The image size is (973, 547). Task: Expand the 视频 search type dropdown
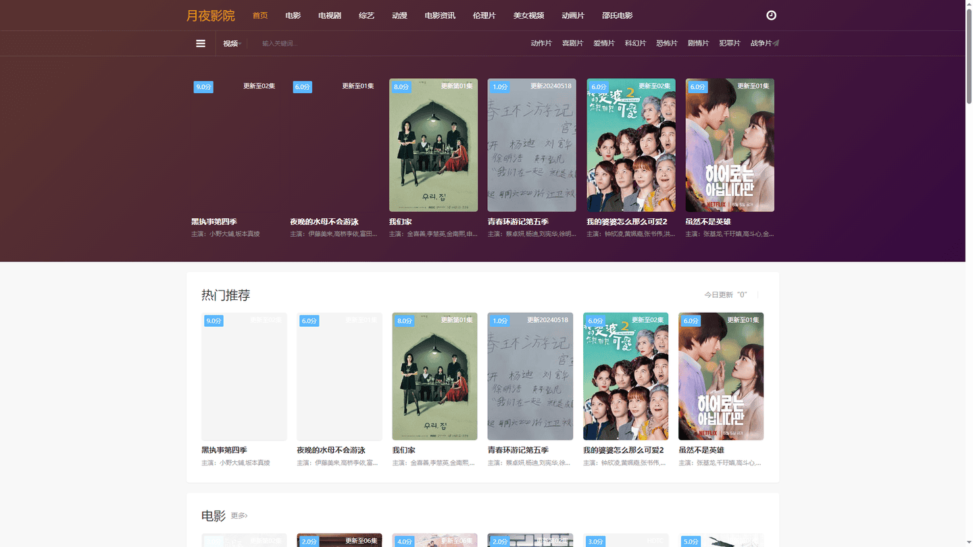point(232,43)
